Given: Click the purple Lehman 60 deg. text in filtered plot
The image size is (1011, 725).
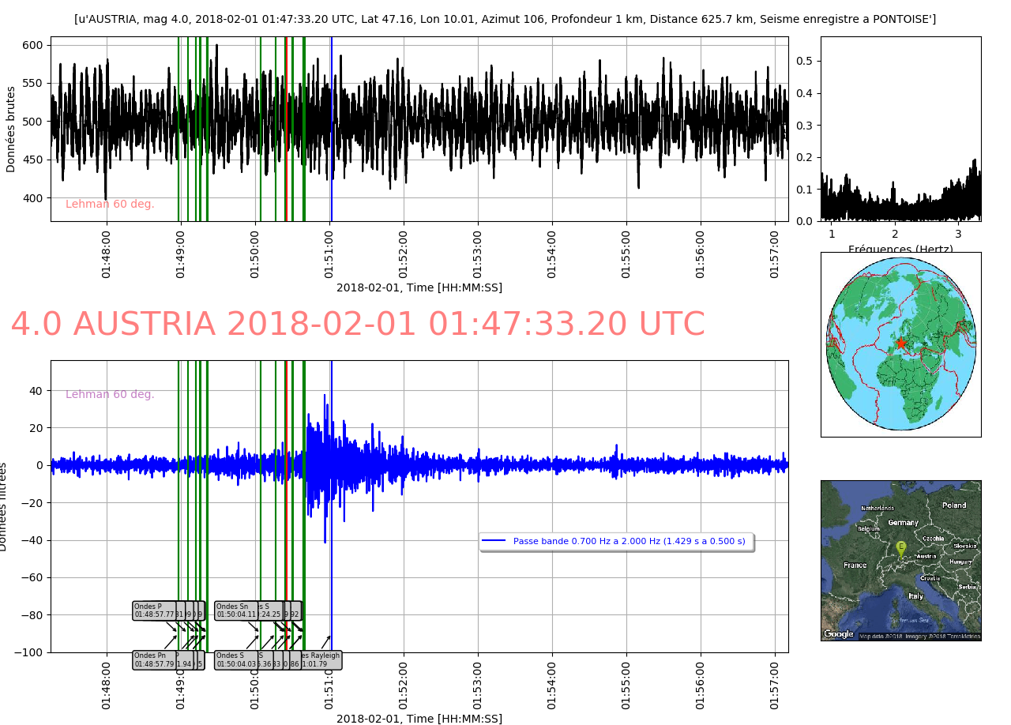Looking at the screenshot, I should 110,395.
